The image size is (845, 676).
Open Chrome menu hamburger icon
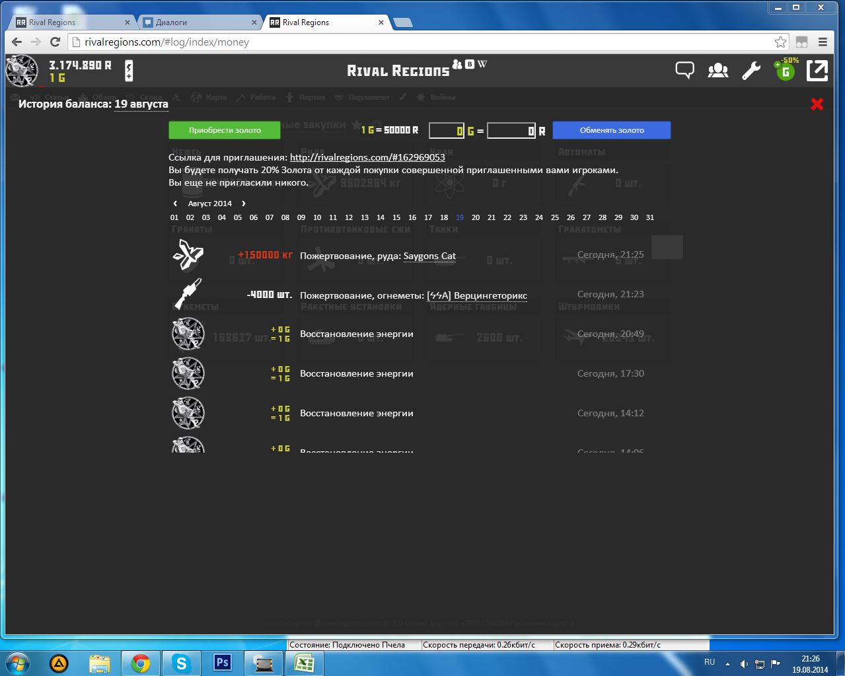(823, 42)
